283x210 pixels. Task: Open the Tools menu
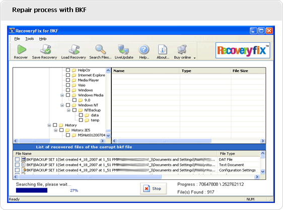pos(29,39)
